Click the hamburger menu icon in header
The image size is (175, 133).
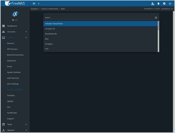point(34,3)
